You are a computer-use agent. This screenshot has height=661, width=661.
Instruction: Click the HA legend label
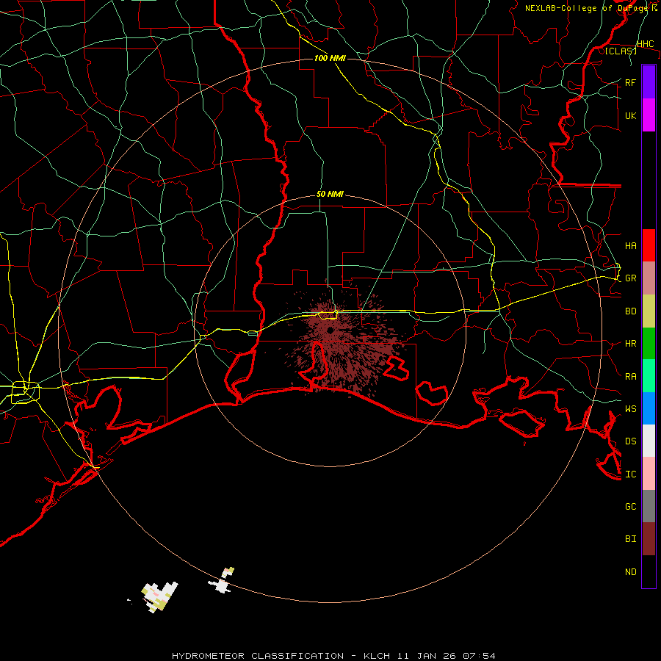tap(630, 246)
